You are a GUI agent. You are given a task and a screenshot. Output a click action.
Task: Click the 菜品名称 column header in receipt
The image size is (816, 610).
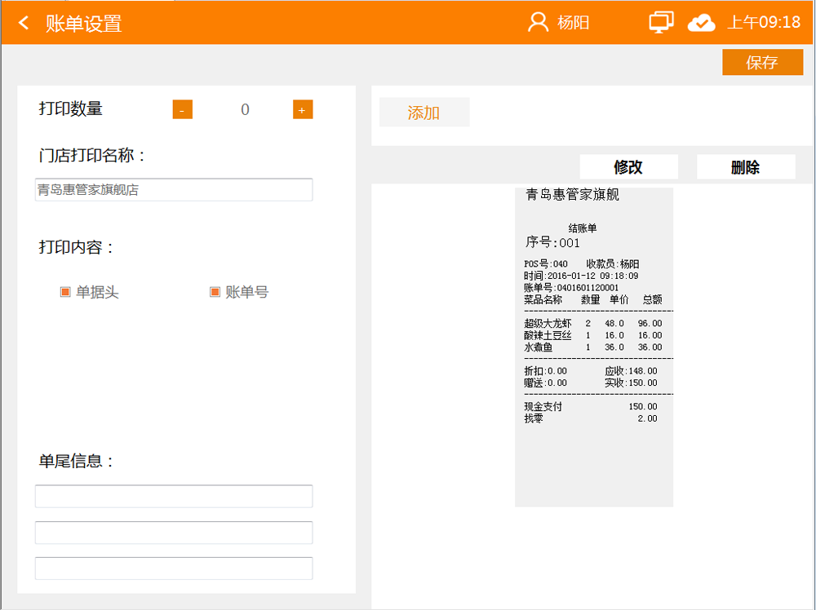click(543, 299)
